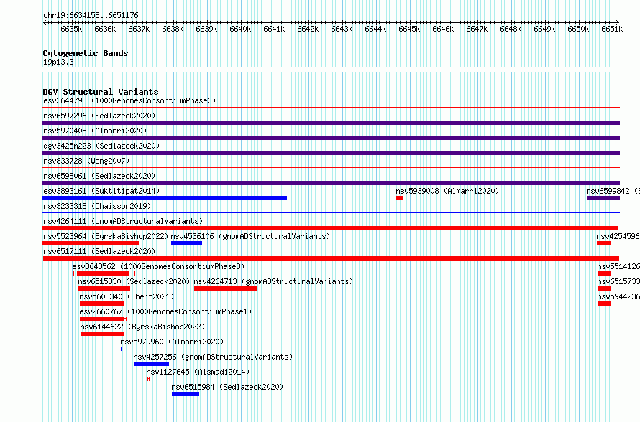Select the 19p13.3 band label

pyautogui.click(x=58, y=62)
